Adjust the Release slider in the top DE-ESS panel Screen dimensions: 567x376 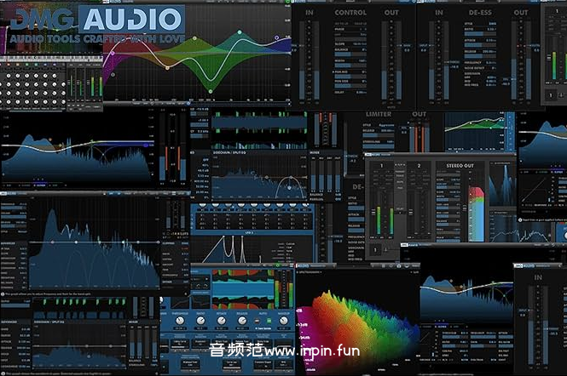(x=480, y=54)
